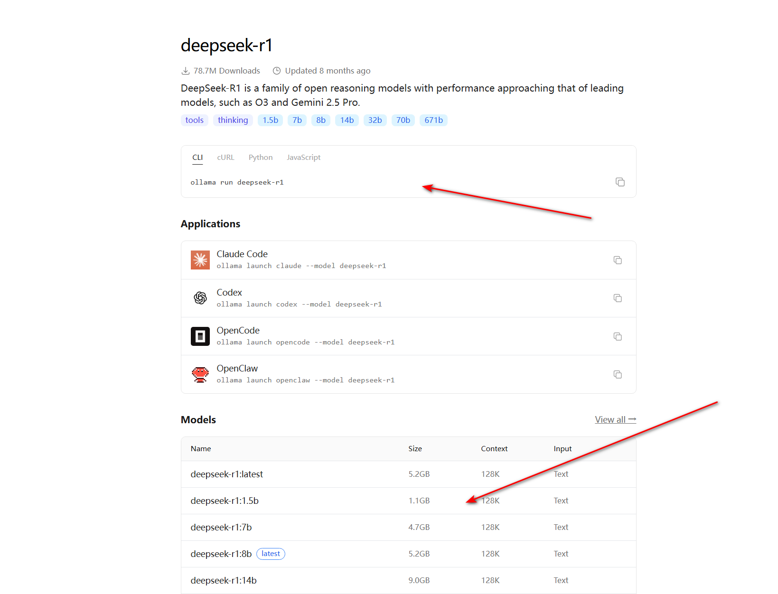
Task: Select the 14b size tag
Action: click(347, 120)
